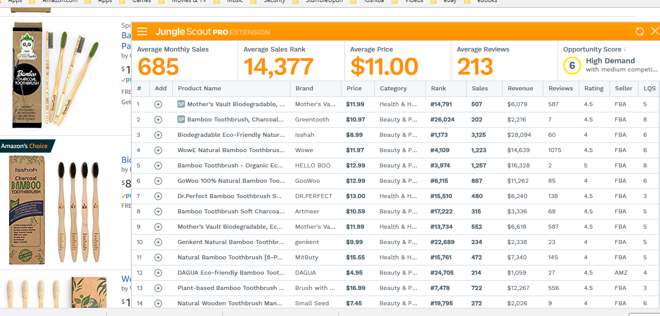This screenshot has height=316, width=660.
Task: Open the 'DAGUA Eco-friendly Bamboo Toot...' product link
Action: 231,273
